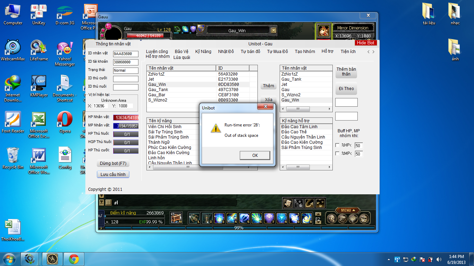
Task: Click skill slot 6 green burst icon
Action: [x=257, y=218]
